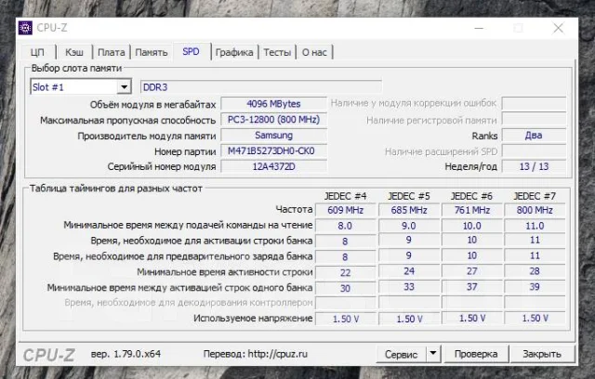Image resolution: width=595 pixels, height=379 pixels.
Task: Click the JEDEC #5 column header
Action: tap(409, 196)
